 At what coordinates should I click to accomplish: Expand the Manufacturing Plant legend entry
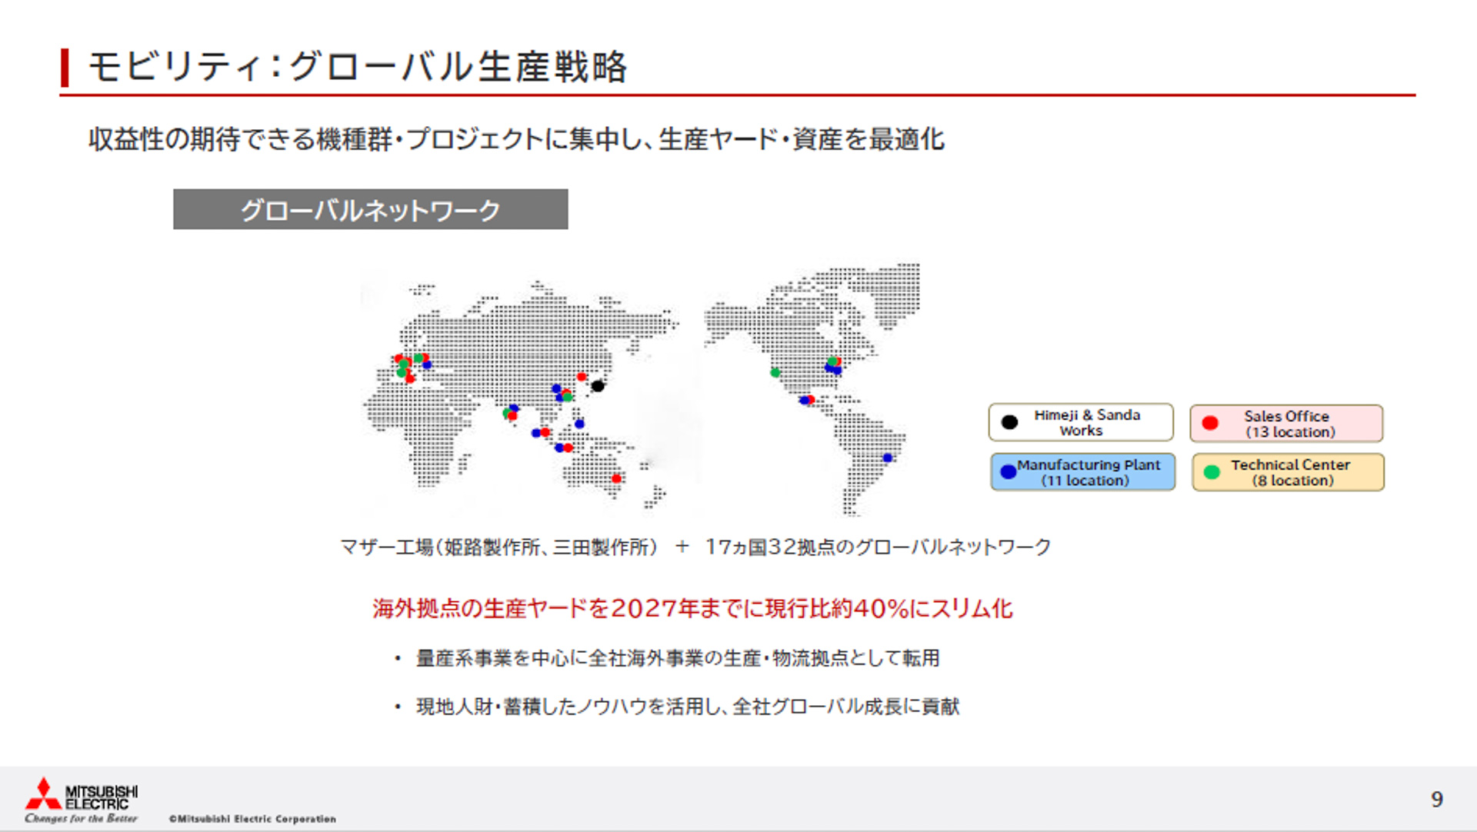click(1083, 472)
